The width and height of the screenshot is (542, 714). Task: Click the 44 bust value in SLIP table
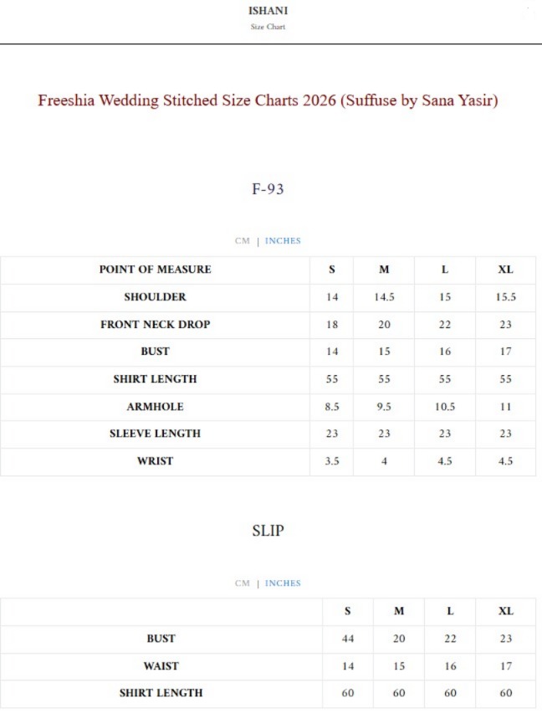click(348, 639)
